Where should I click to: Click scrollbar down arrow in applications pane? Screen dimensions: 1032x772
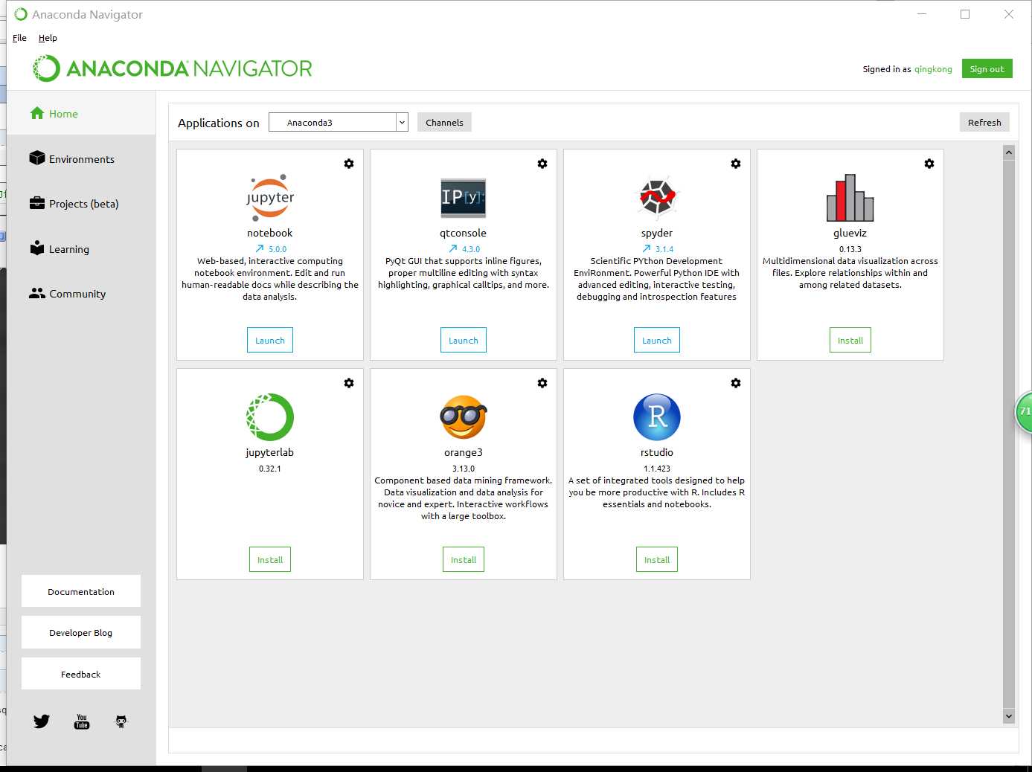tap(1009, 716)
